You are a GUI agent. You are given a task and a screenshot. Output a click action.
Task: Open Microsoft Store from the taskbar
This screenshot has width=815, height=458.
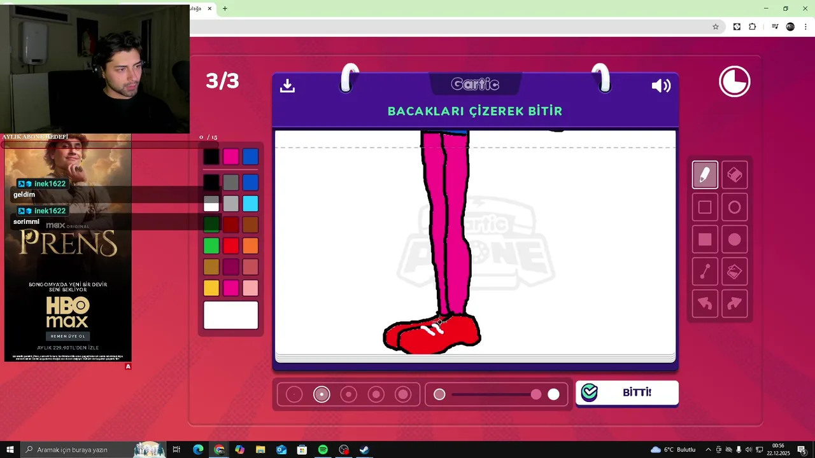[x=302, y=450]
